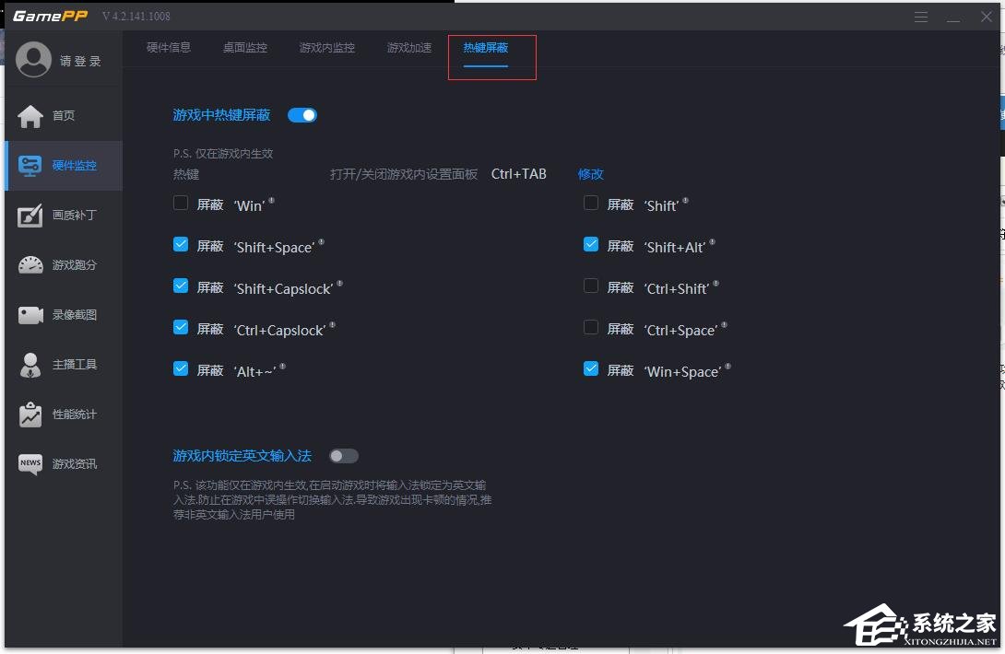Select the 主播工具 streamer tools

pyautogui.click(x=62, y=364)
